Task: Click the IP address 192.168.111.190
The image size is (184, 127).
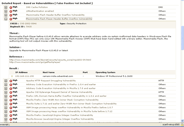Action: tap(25, 76)
